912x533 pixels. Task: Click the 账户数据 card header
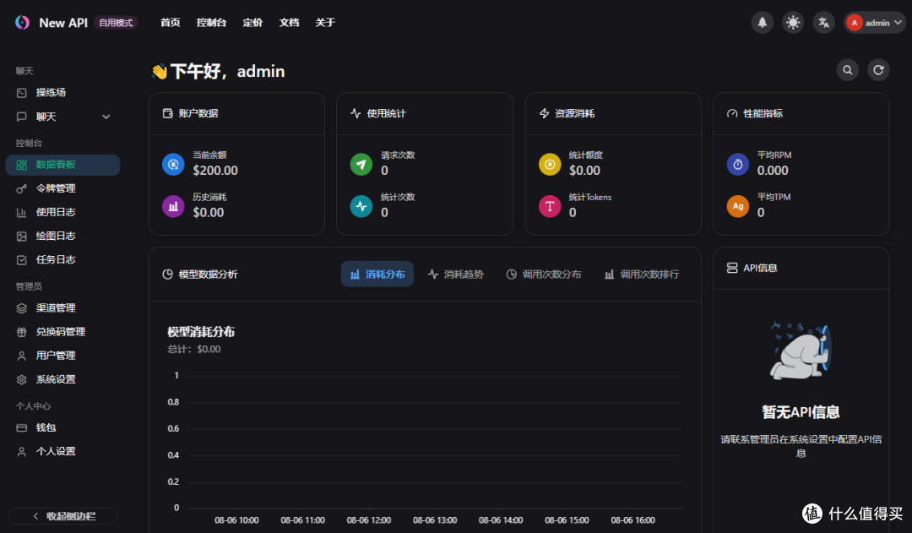click(236, 113)
